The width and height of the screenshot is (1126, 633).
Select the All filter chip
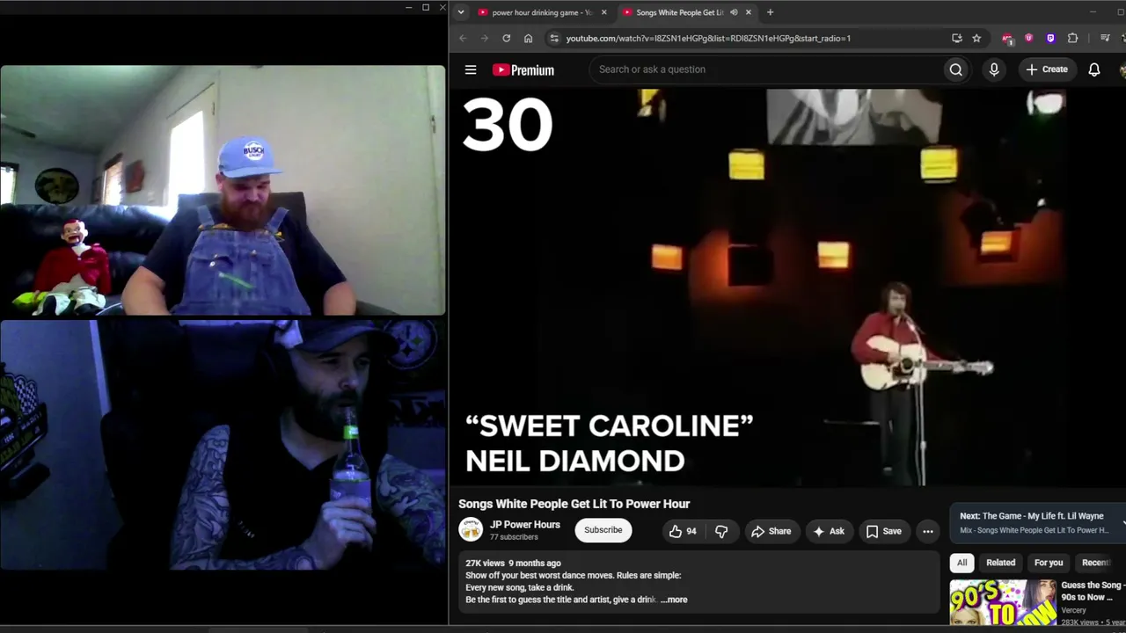click(962, 563)
